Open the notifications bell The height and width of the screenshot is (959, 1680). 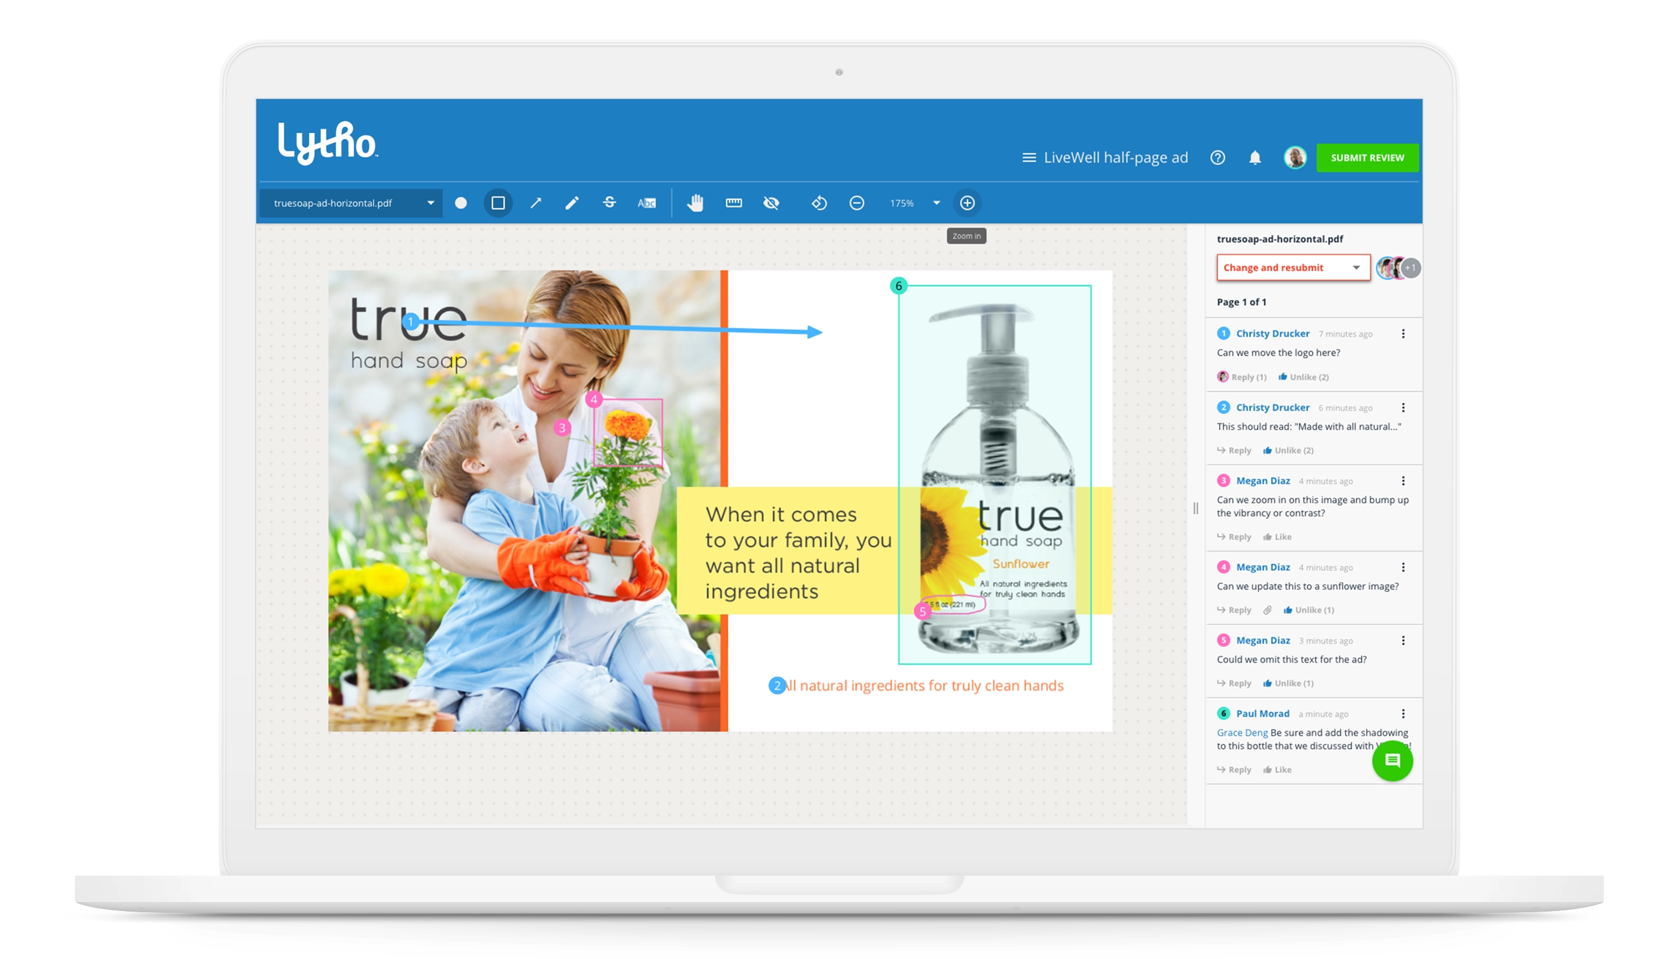1255,158
